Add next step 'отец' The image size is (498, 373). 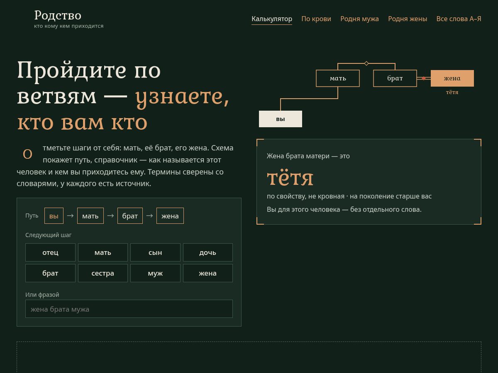pos(50,252)
